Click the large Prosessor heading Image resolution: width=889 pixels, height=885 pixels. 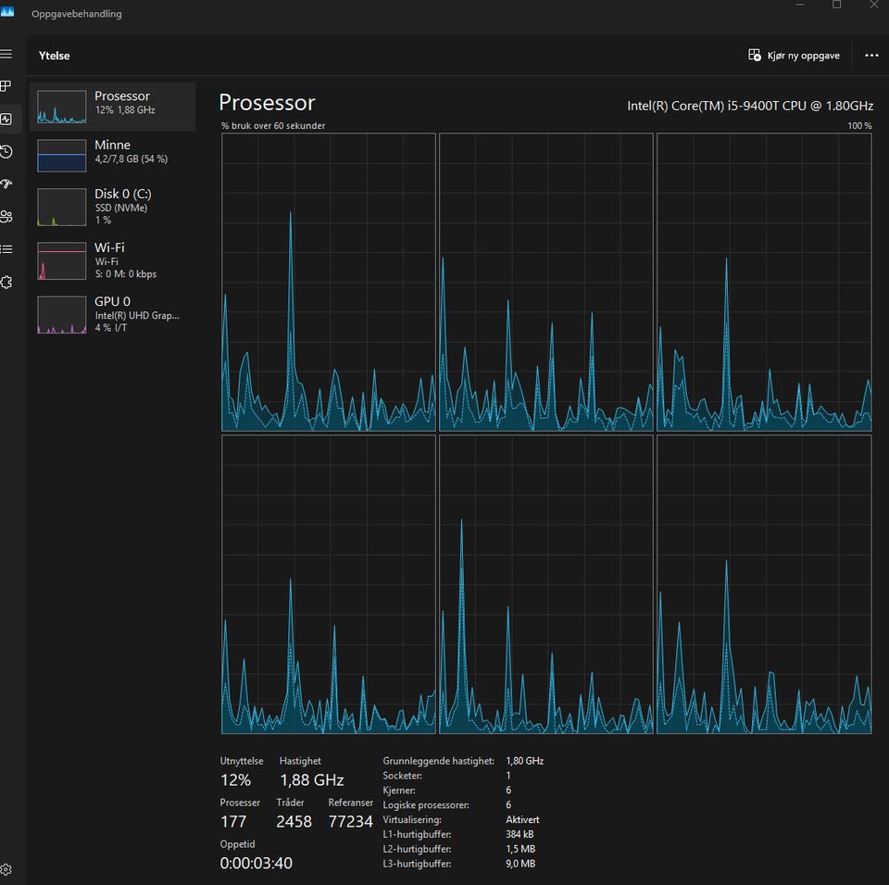(267, 103)
